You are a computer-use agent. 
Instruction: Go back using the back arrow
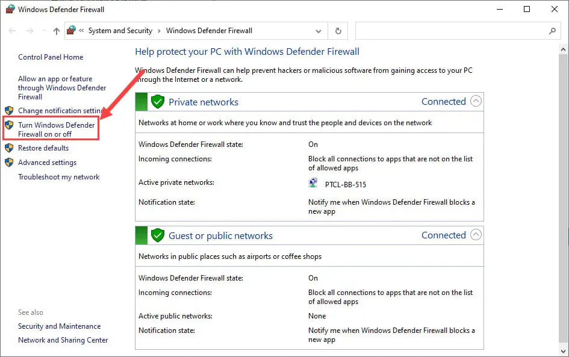point(12,31)
